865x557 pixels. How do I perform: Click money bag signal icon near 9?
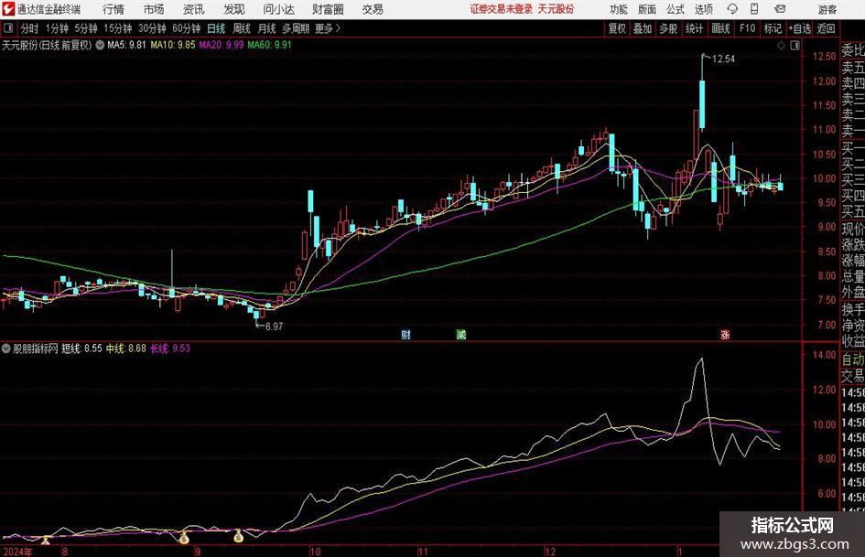[184, 537]
